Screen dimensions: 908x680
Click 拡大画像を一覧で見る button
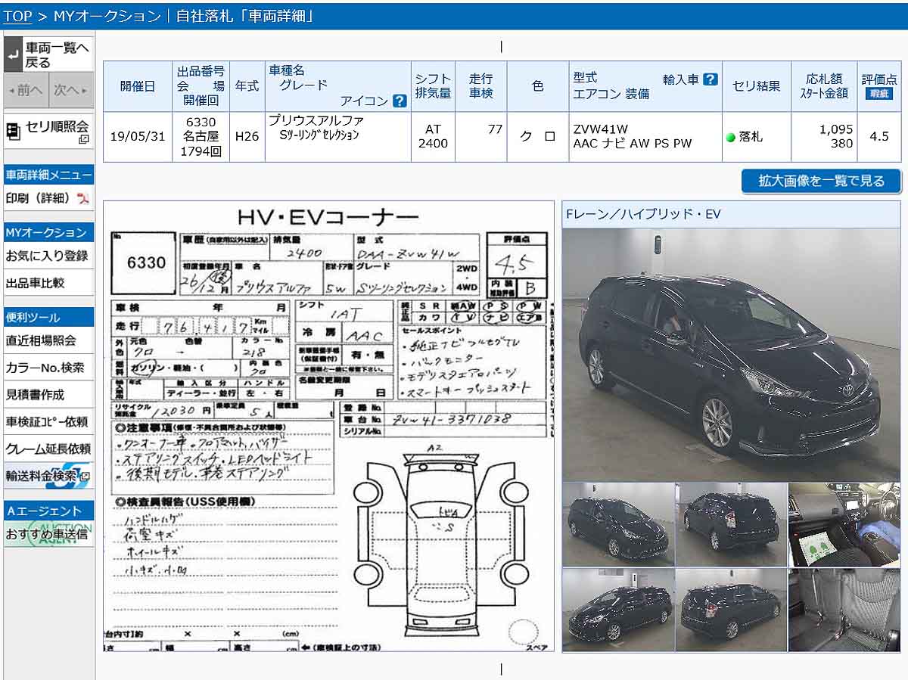[x=822, y=181]
